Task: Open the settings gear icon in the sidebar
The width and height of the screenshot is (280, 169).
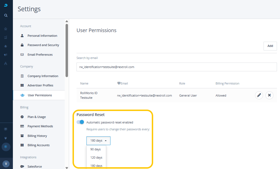Action: [6, 147]
